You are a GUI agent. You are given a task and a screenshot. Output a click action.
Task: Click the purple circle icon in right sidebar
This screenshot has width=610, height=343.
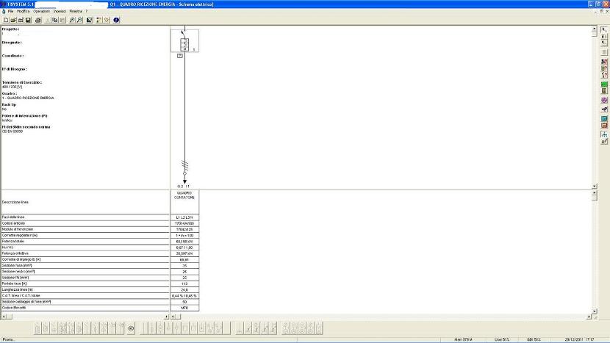604,100
